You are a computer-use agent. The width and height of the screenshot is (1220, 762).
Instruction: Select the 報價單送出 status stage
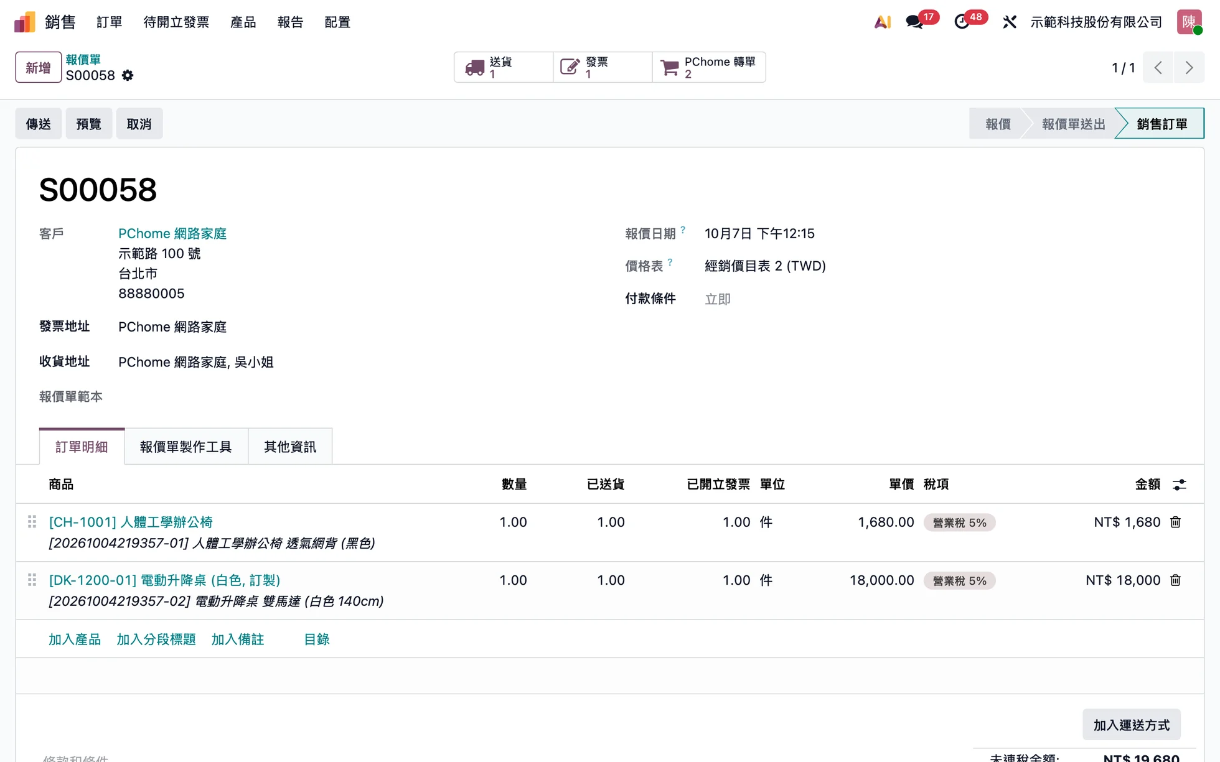coord(1074,124)
